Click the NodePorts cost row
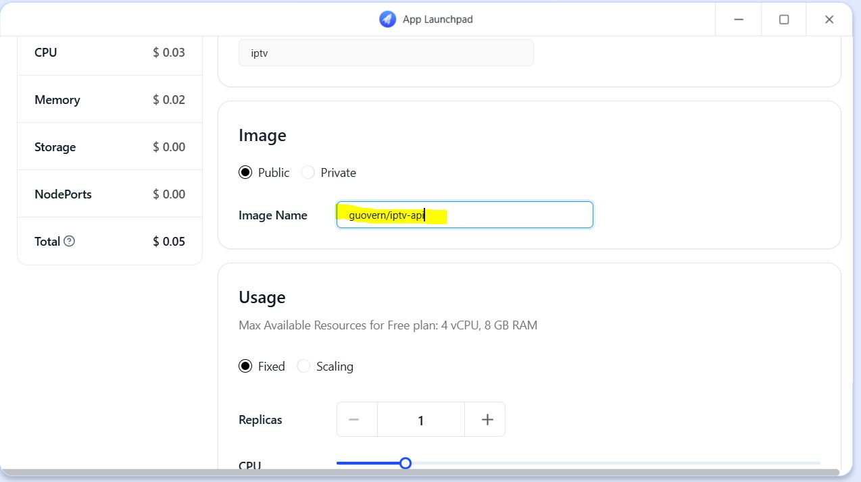The image size is (861, 482). tap(109, 194)
